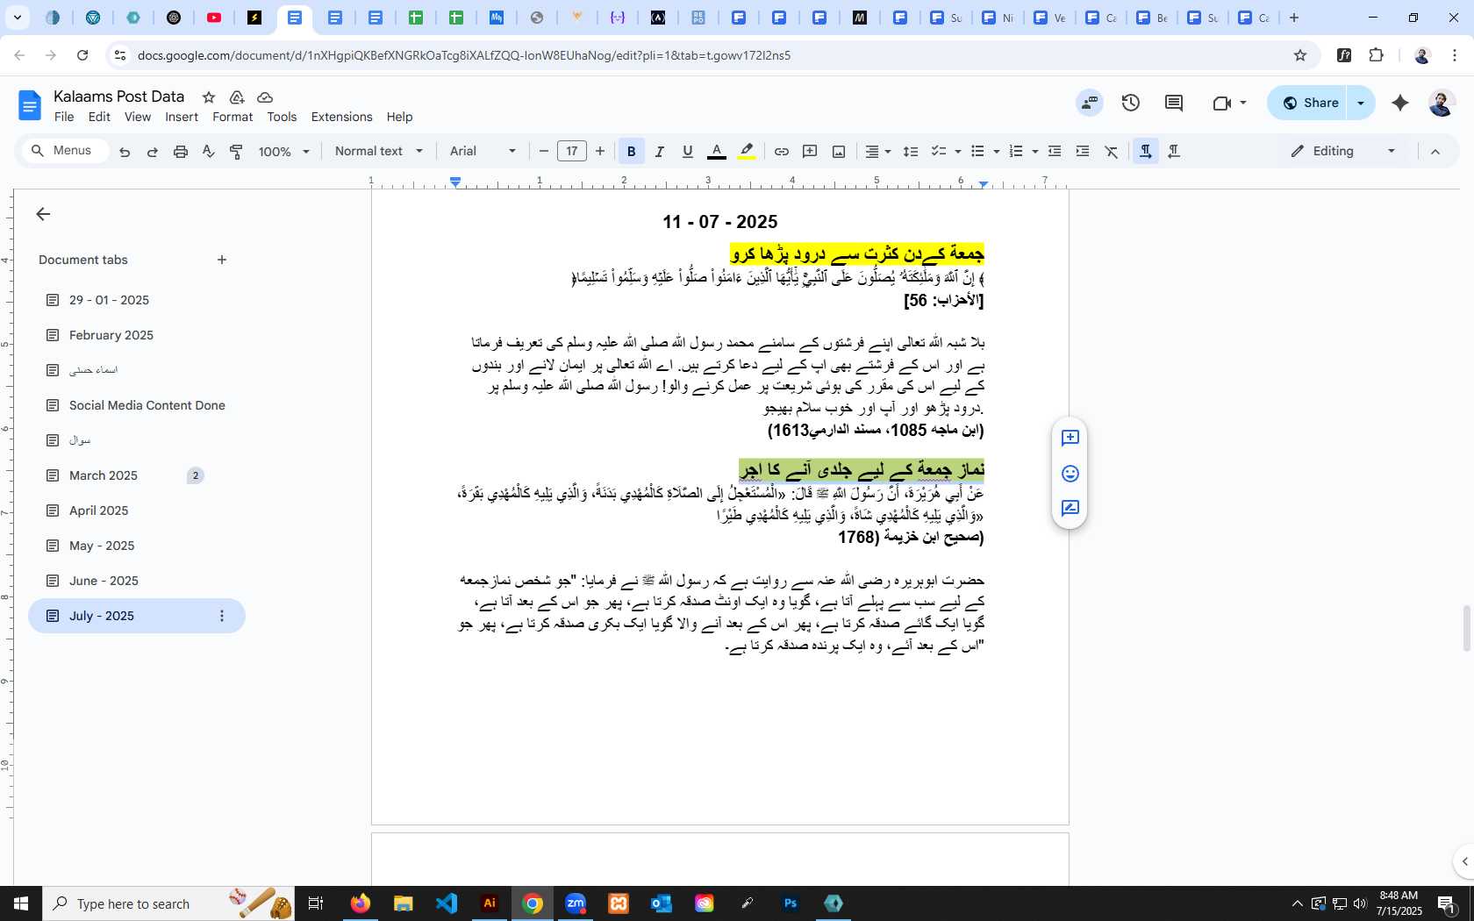Click the Add comment toolbar icon
This screenshot has width=1474, height=921.
pos(810,152)
